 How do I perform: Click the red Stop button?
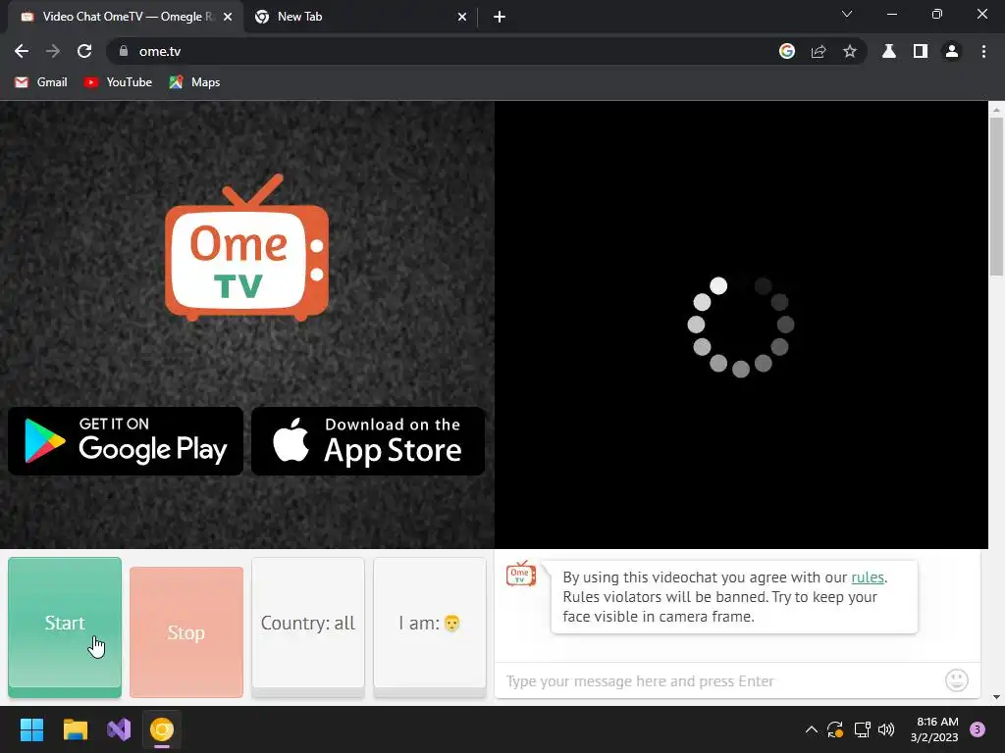pos(186,632)
